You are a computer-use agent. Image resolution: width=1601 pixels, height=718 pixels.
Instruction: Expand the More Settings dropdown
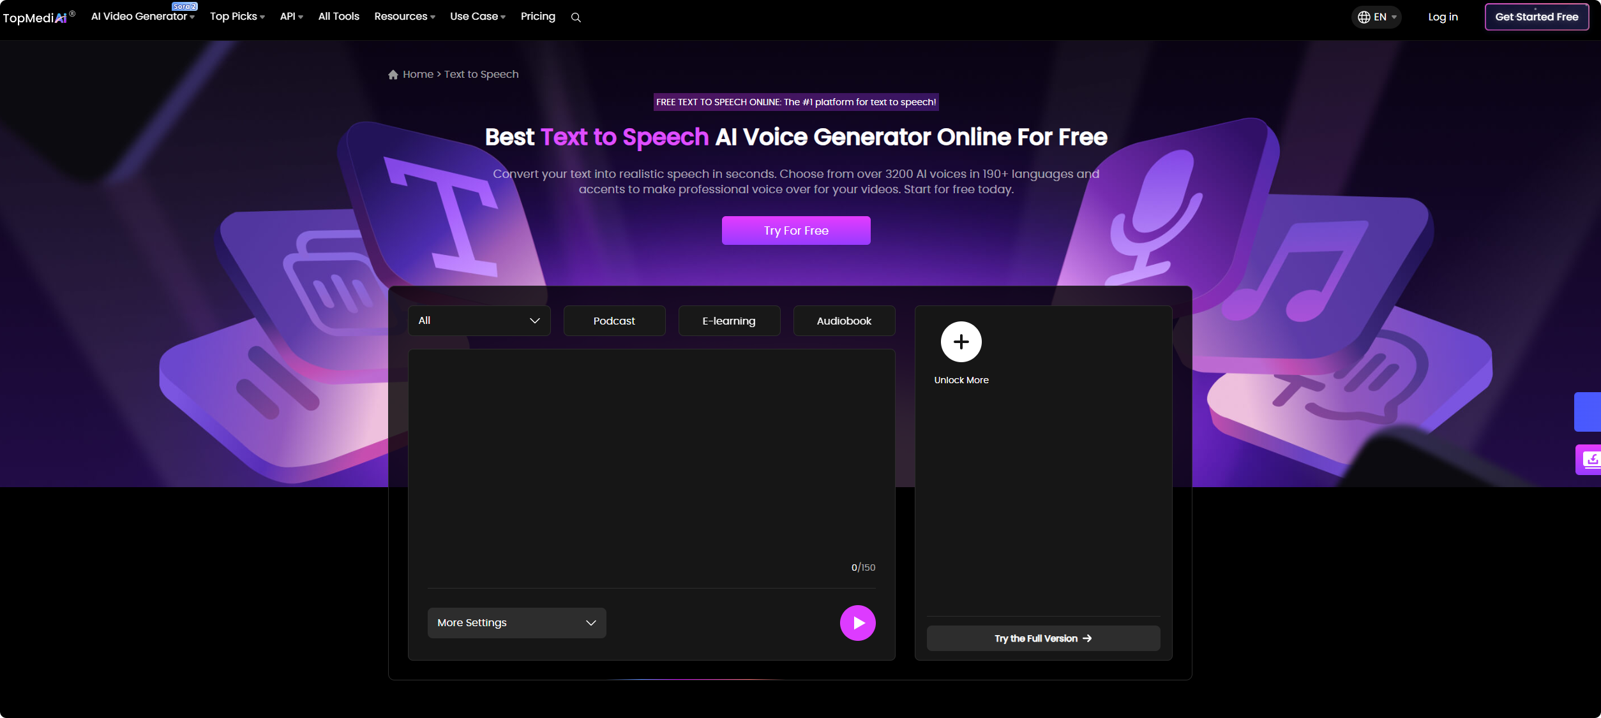pyautogui.click(x=516, y=622)
